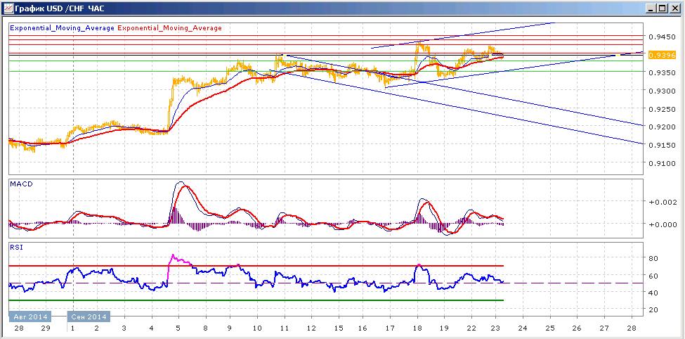This screenshot has height=339, width=685.
Task: Click the red Exponential_Moving_Average legend label
Action: 169,28
